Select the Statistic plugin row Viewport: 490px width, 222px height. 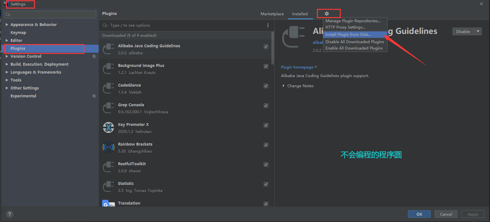click(185, 187)
